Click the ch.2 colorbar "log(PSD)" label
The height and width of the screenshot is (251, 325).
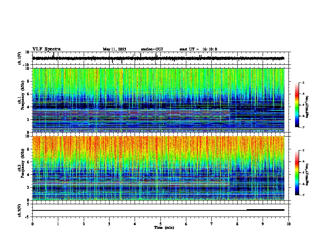click(x=307, y=174)
